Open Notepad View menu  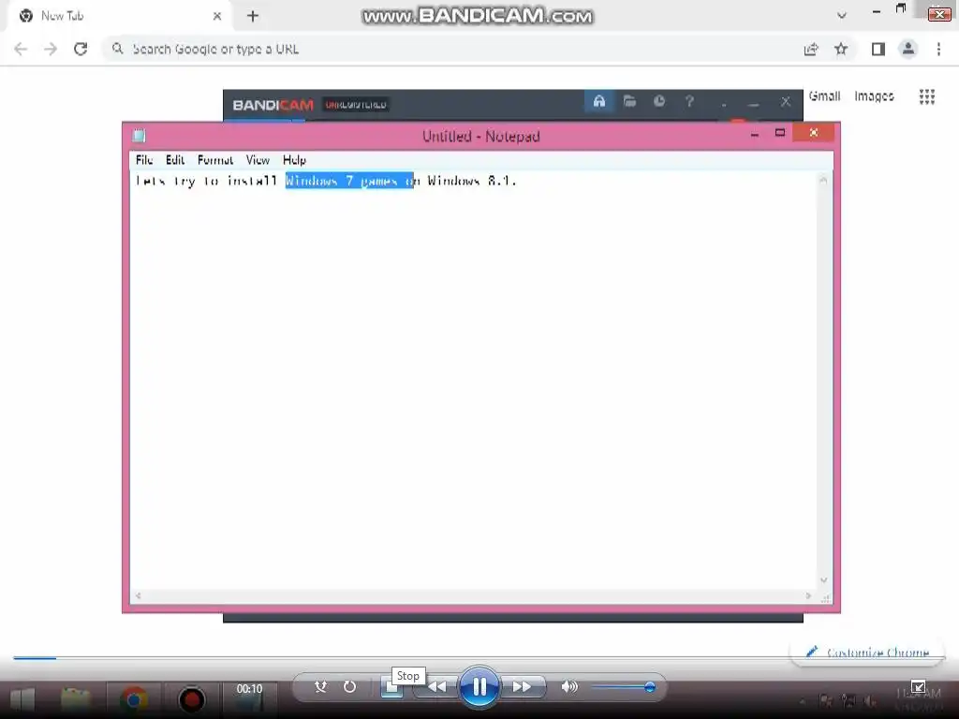coord(258,160)
